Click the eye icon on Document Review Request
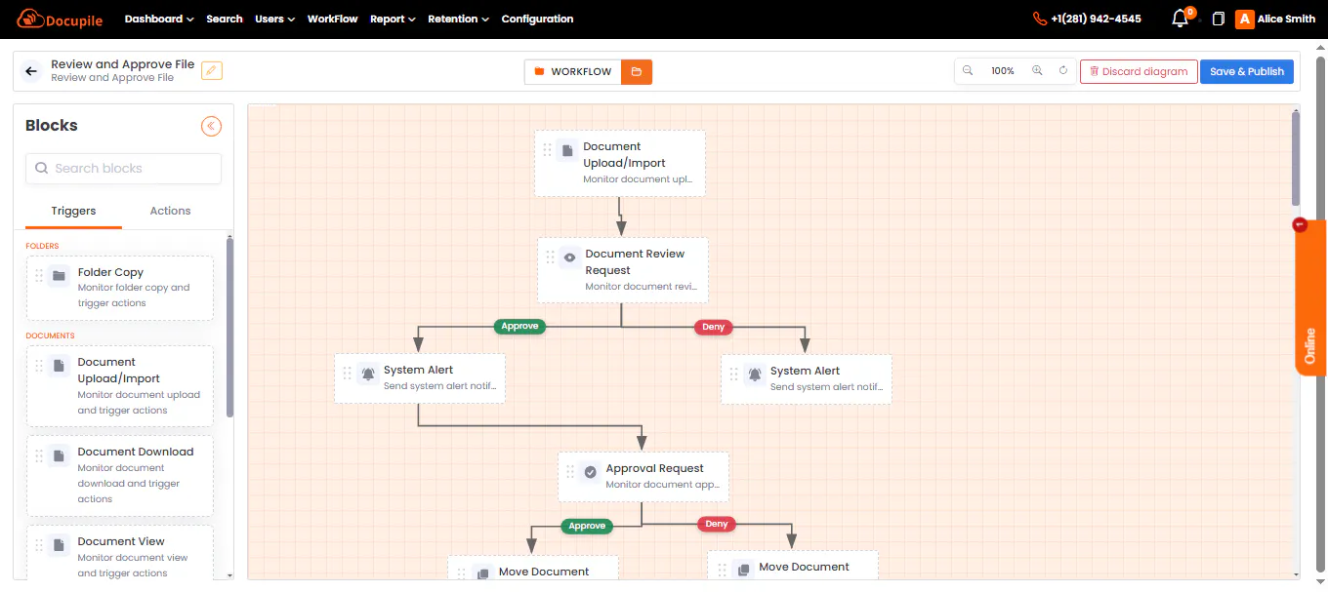Viewport: 1328px width, 592px height. point(570,257)
